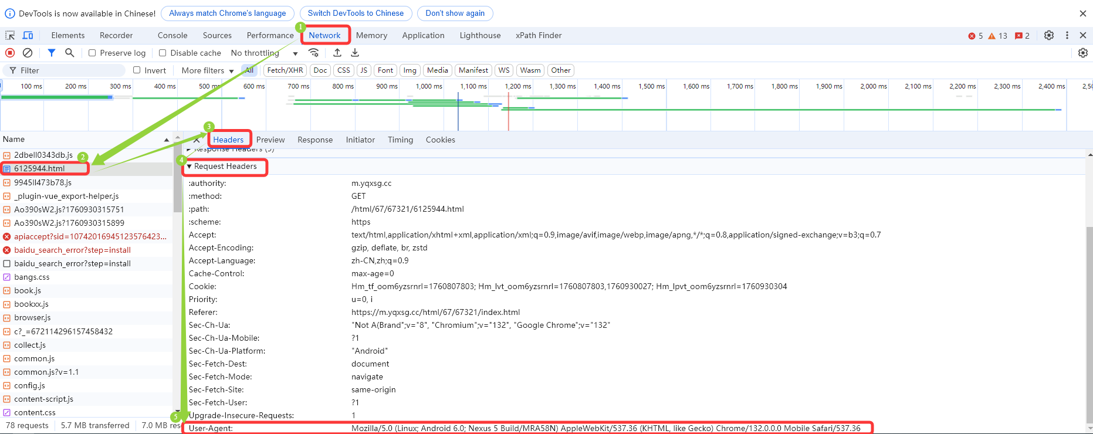The height and width of the screenshot is (434, 1093).
Task: Open the Application tab
Action: coord(423,35)
